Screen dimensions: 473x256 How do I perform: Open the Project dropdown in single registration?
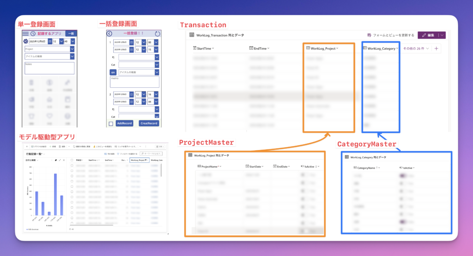click(72, 49)
